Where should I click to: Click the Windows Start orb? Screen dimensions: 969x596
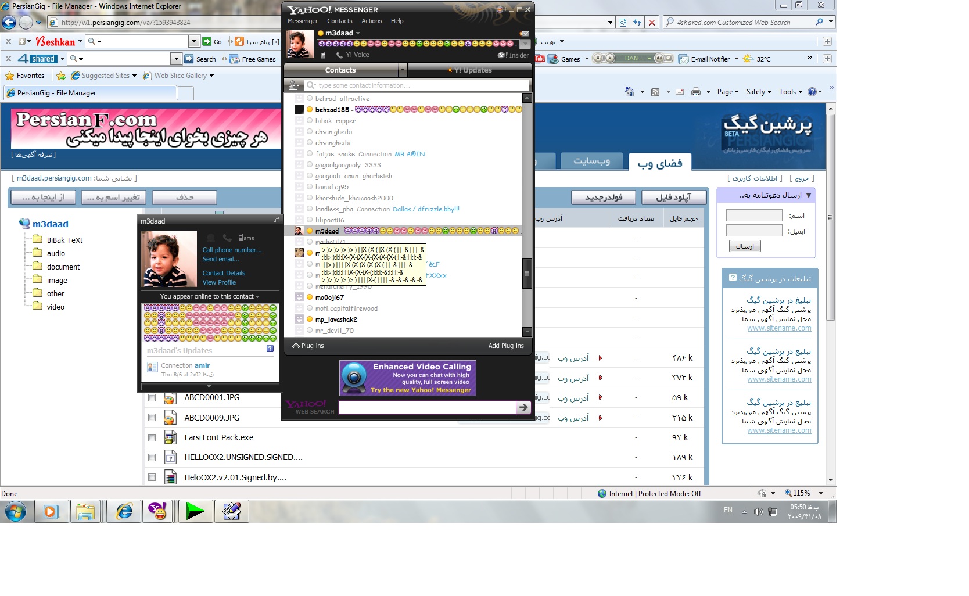click(x=16, y=512)
